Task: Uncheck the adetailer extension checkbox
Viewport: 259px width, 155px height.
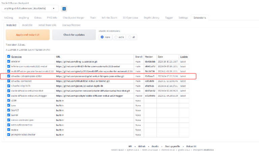Action: 9,62
